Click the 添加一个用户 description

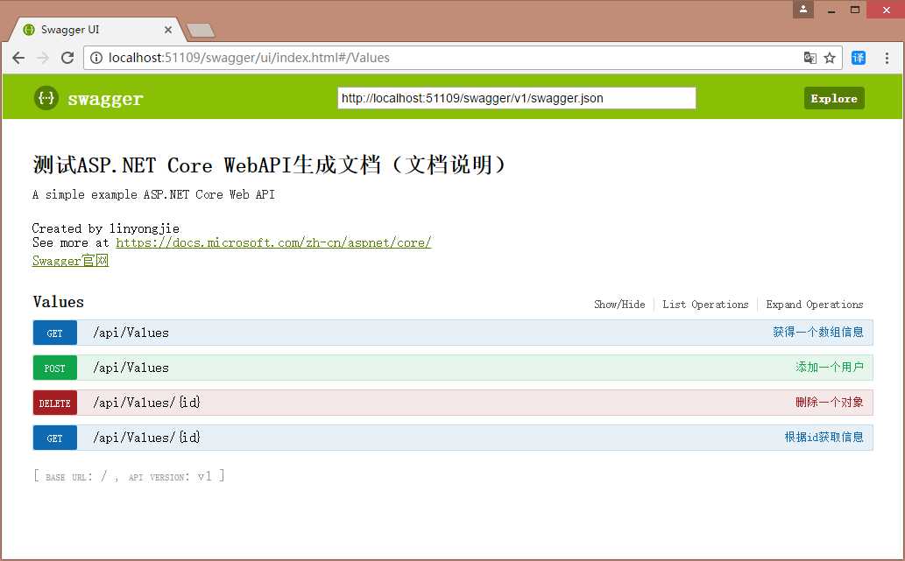830,368
